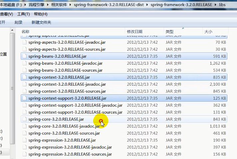Click the file icon of spring-beans-3.2.0.RELEASE-sources.jar
Image resolution: width=237 pixels, height=159 pixels.
click(25, 70)
